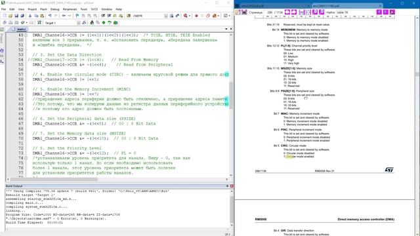The height and width of the screenshot is (236, 420).
Task: Close the active PDF tab
Action: pos(380,6)
